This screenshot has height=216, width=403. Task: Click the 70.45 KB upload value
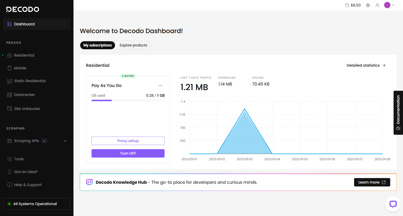click(261, 84)
